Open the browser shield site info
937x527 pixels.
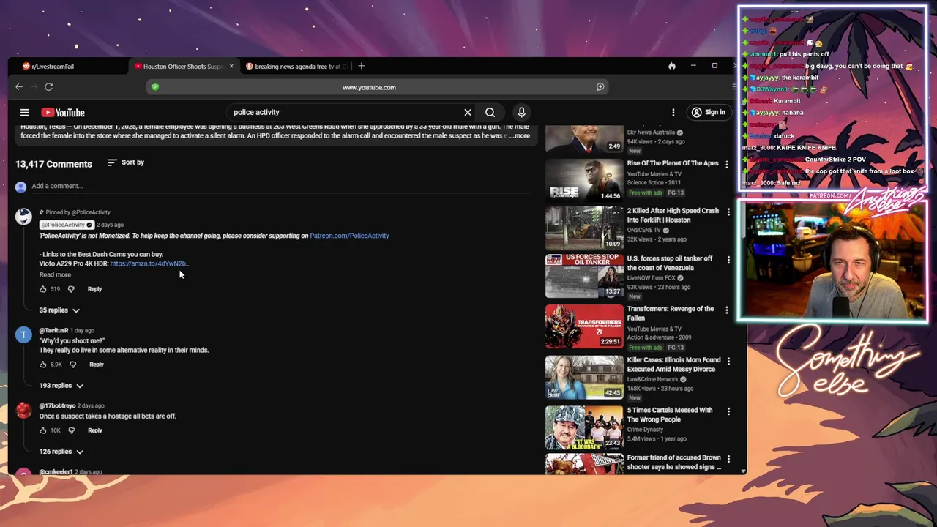click(155, 87)
